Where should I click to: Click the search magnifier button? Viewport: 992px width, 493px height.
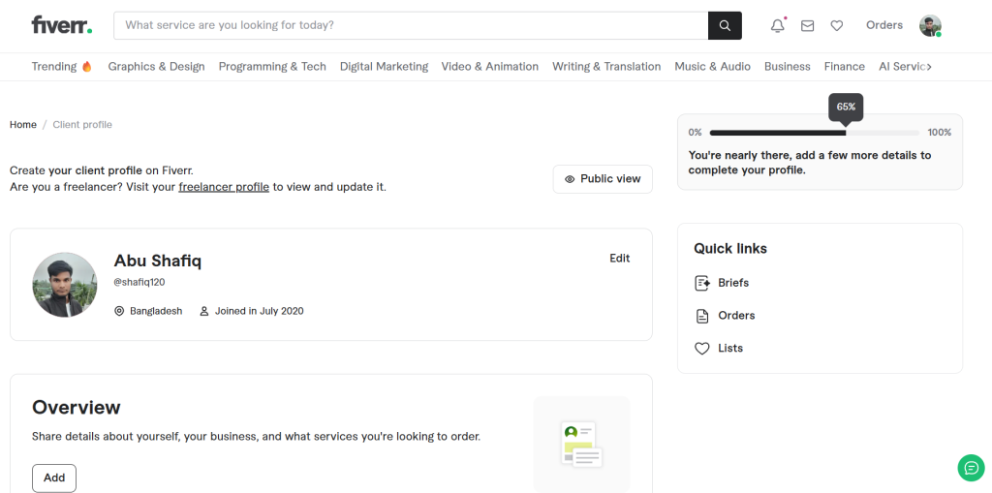(725, 25)
